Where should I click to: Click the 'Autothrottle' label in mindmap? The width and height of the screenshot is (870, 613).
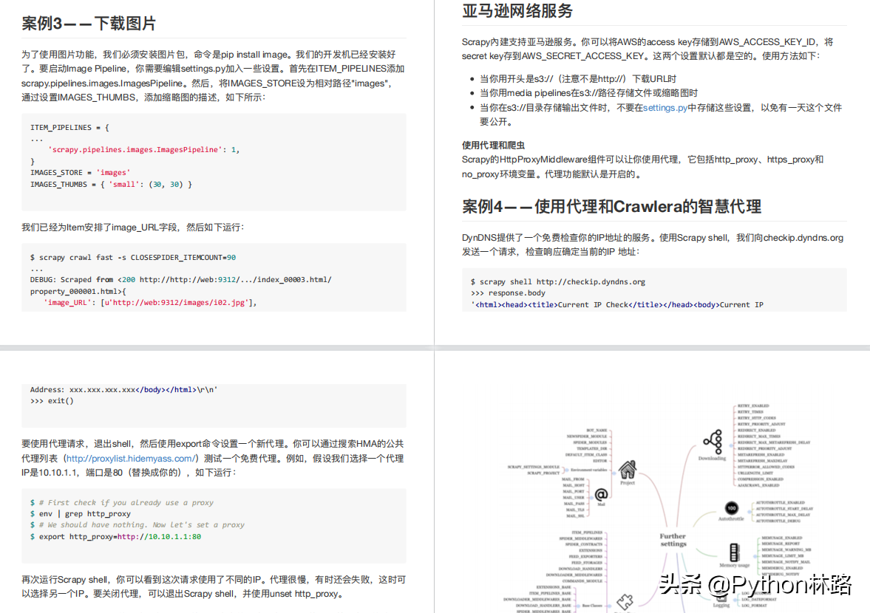point(731,518)
